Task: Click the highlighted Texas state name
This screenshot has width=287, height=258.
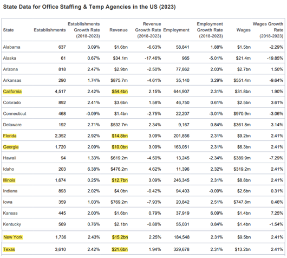Action: tap(9, 249)
